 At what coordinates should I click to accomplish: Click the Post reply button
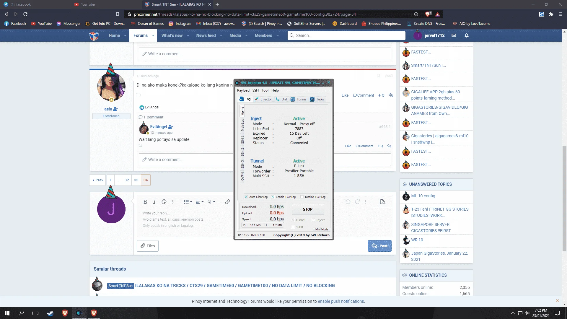(x=379, y=246)
